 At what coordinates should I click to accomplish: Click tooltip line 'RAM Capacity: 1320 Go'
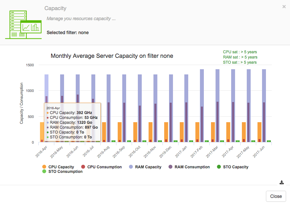point(71,123)
